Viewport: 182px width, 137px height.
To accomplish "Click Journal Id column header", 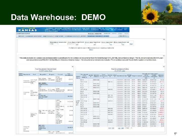I will tap(90, 76).
